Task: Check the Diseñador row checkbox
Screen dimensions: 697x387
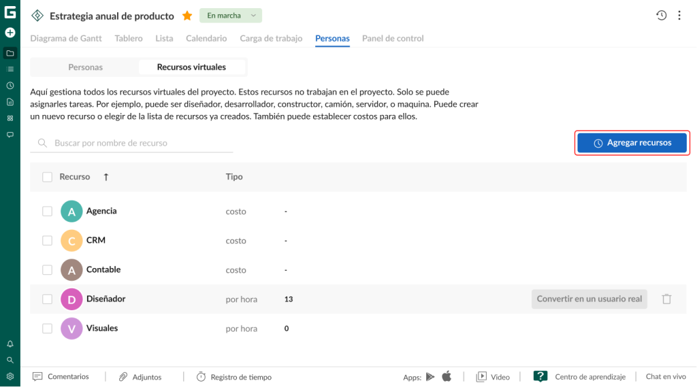Action: (x=47, y=299)
